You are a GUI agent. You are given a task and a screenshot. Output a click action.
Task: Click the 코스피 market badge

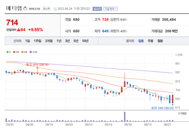46,9
